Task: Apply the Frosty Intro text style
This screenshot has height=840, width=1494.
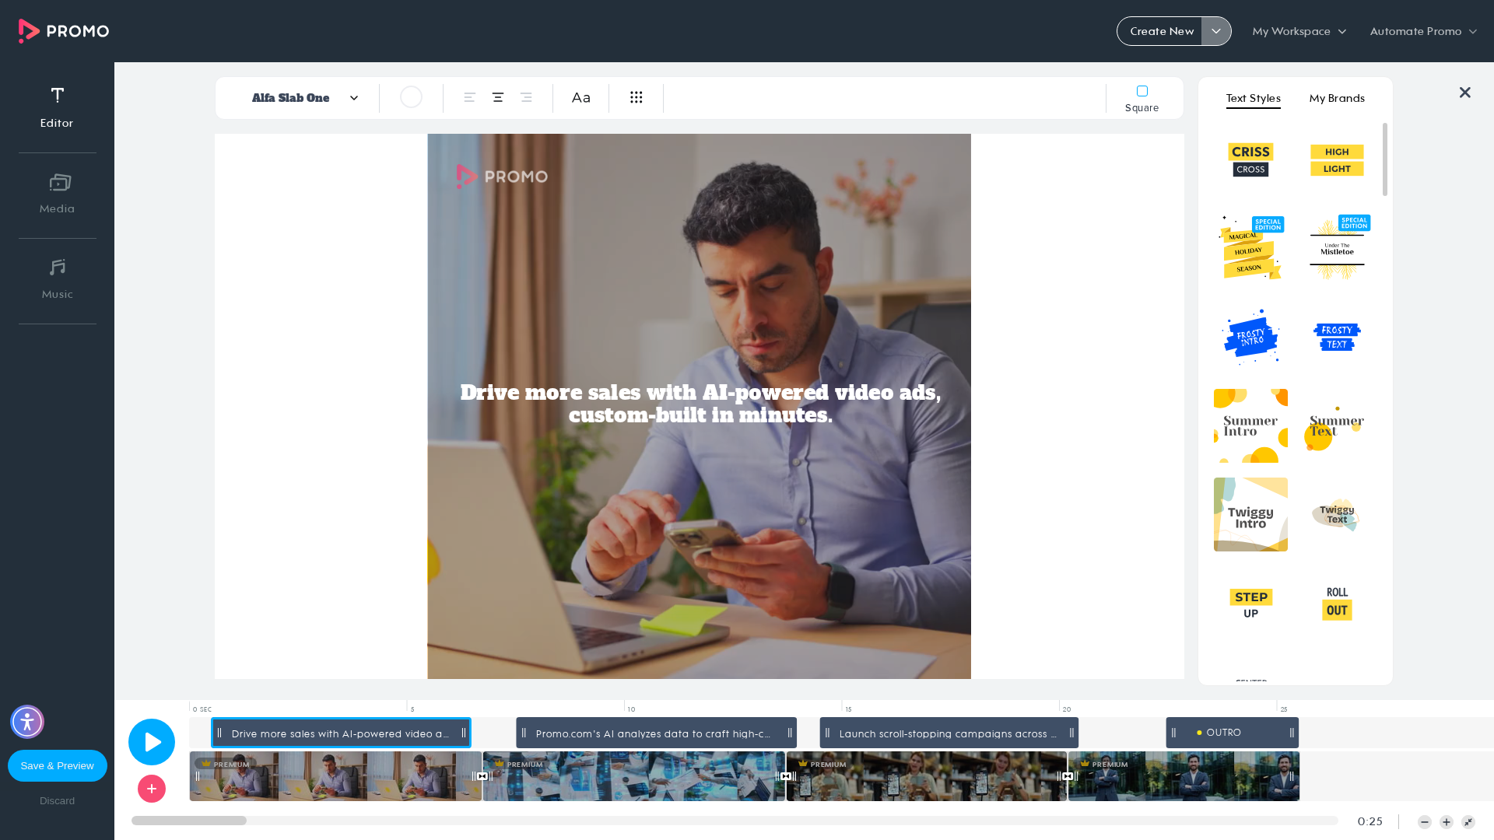Action: (x=1250, y=337)
